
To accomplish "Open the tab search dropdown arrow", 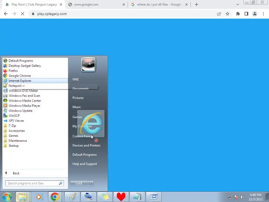I will point(237,5).
